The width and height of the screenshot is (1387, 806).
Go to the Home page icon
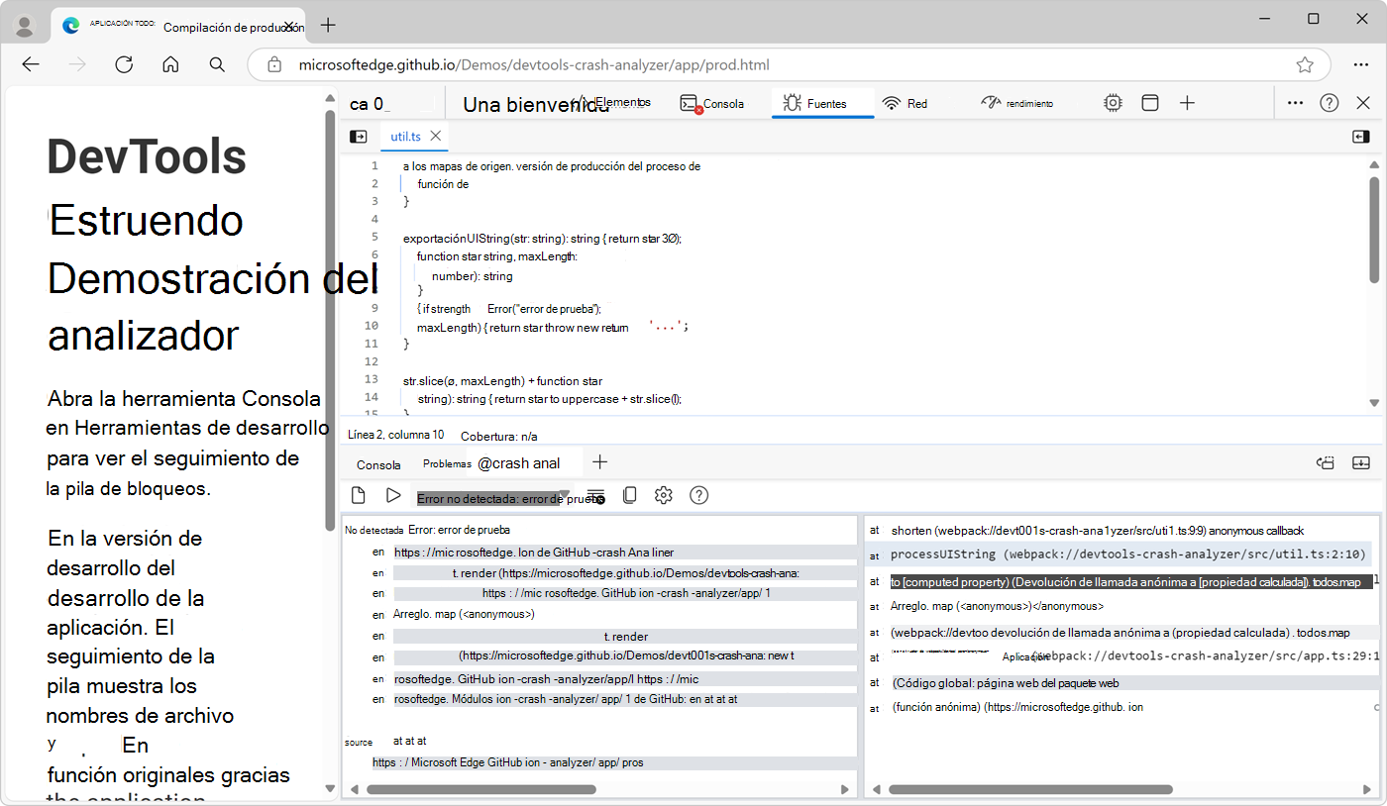(x=170, y=64)
